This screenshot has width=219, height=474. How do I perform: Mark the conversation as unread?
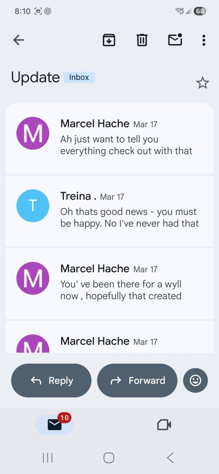click(x=175, y=40)
